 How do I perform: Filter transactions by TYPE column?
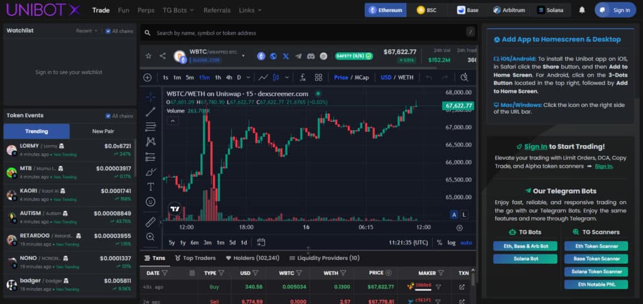222,273
